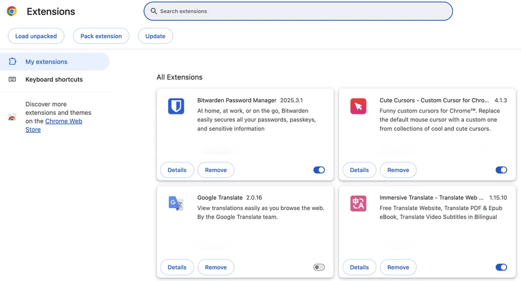Click the magnifier icon in search bar
The height and width of the screenshot is (281, 521).
coord(153,11)
